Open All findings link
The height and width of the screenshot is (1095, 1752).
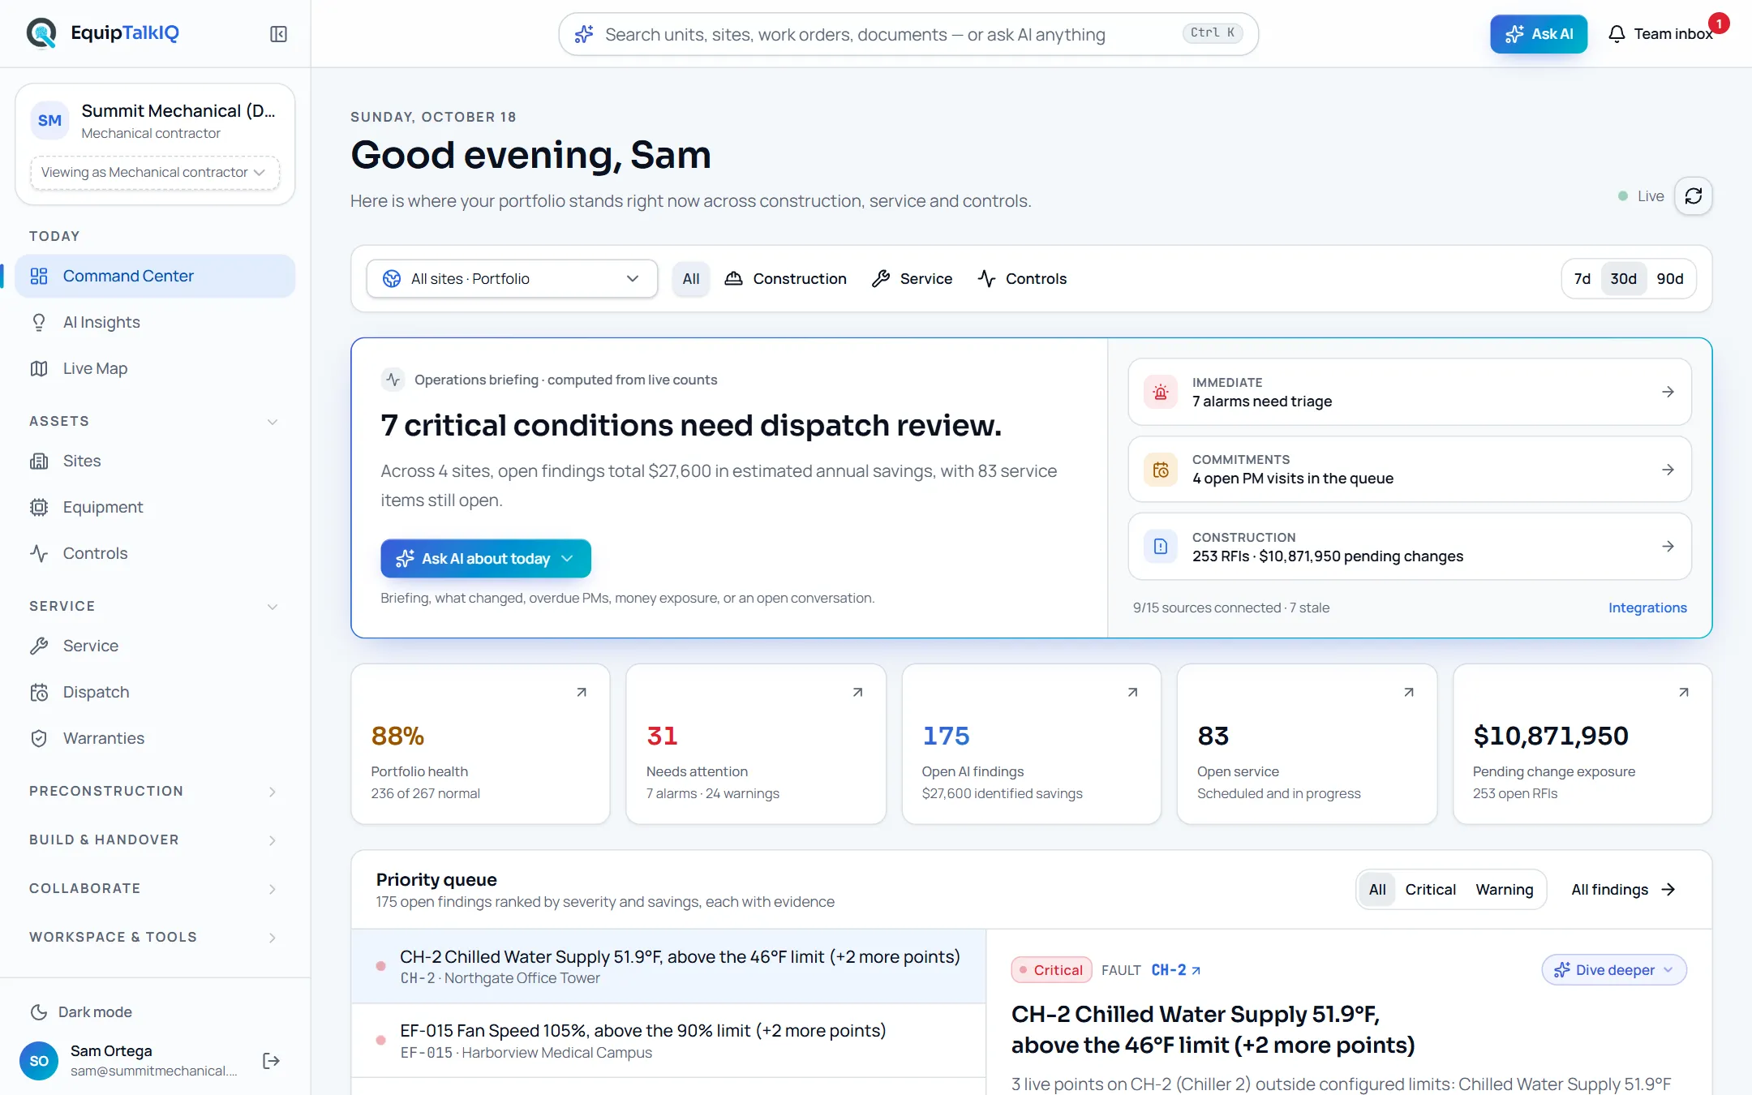[x=1623, y=890]
